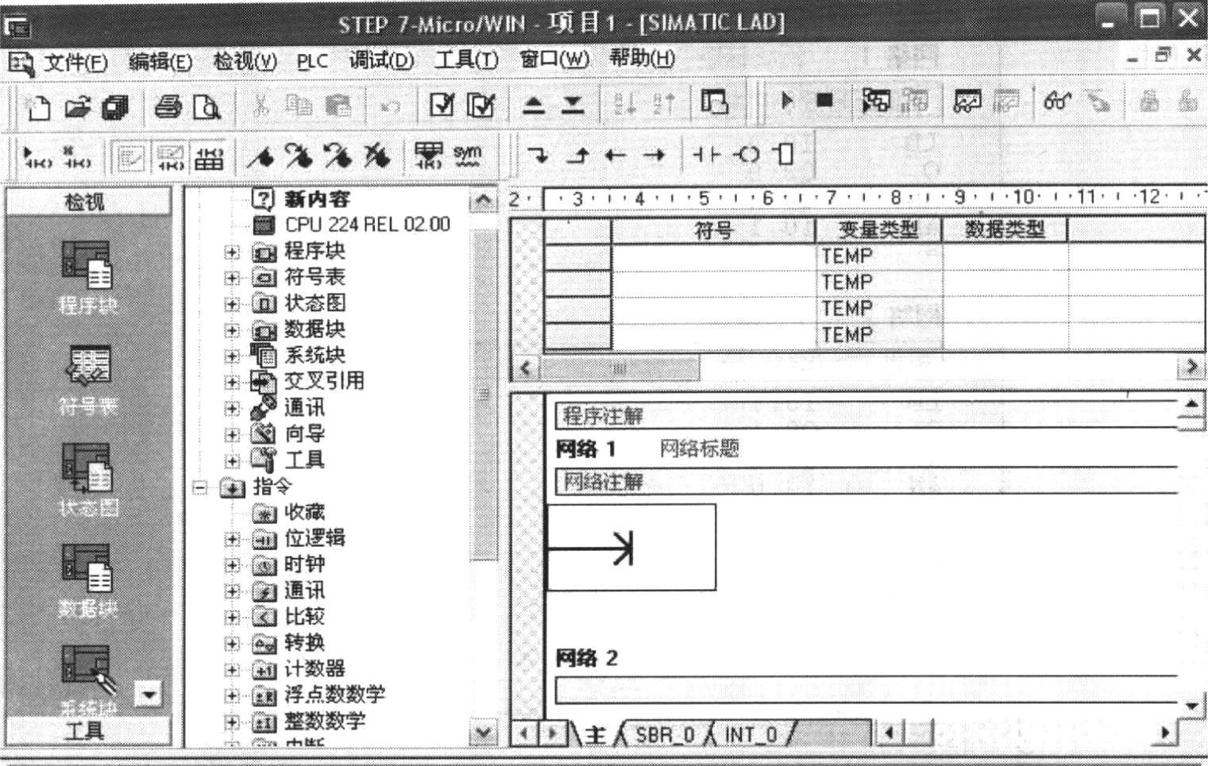The width and height of the screenshot is (1208, 766).
Task: Select 新内容 in the project tree
Action: (x=316, y=199)
